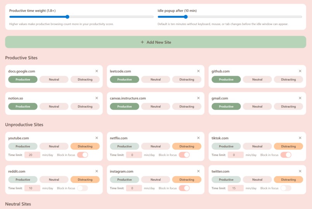Mark reddit.com as Neutral
The width and height of the screenshot is (312, 209).
[54, 180]
